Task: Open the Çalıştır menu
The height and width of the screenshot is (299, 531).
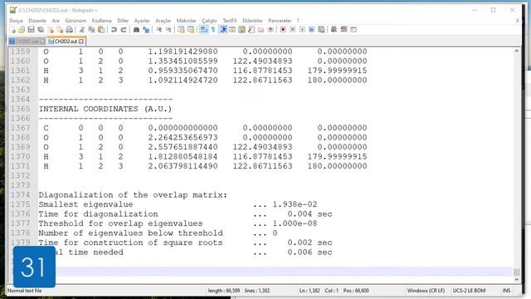Action: pyautogui.click(x=209, y=21)
